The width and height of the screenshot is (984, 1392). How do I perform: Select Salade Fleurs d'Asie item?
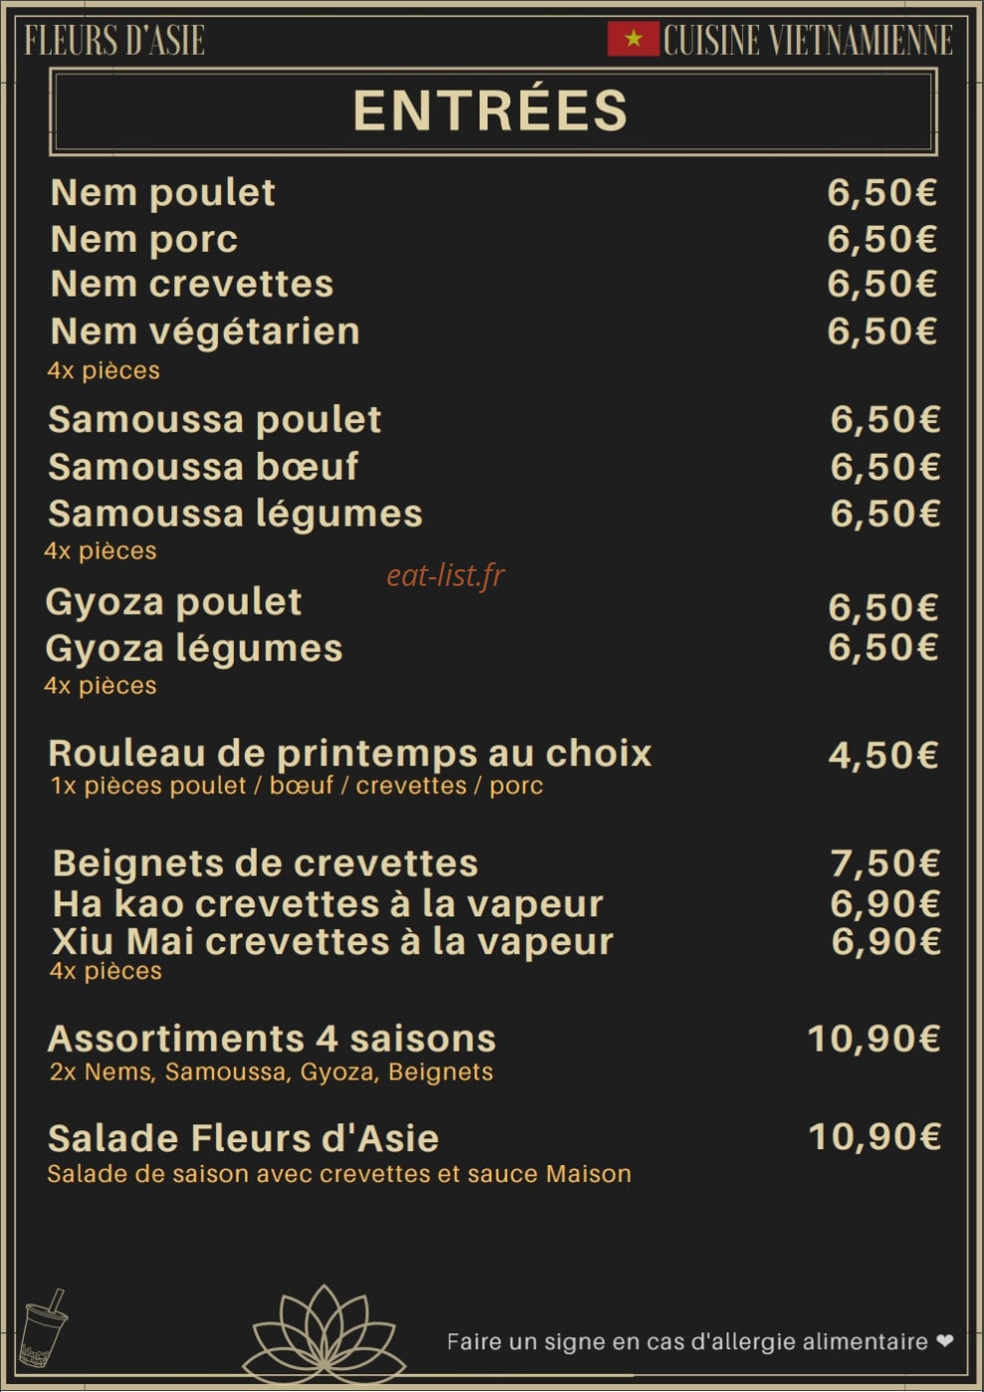tap(244, 1138)
